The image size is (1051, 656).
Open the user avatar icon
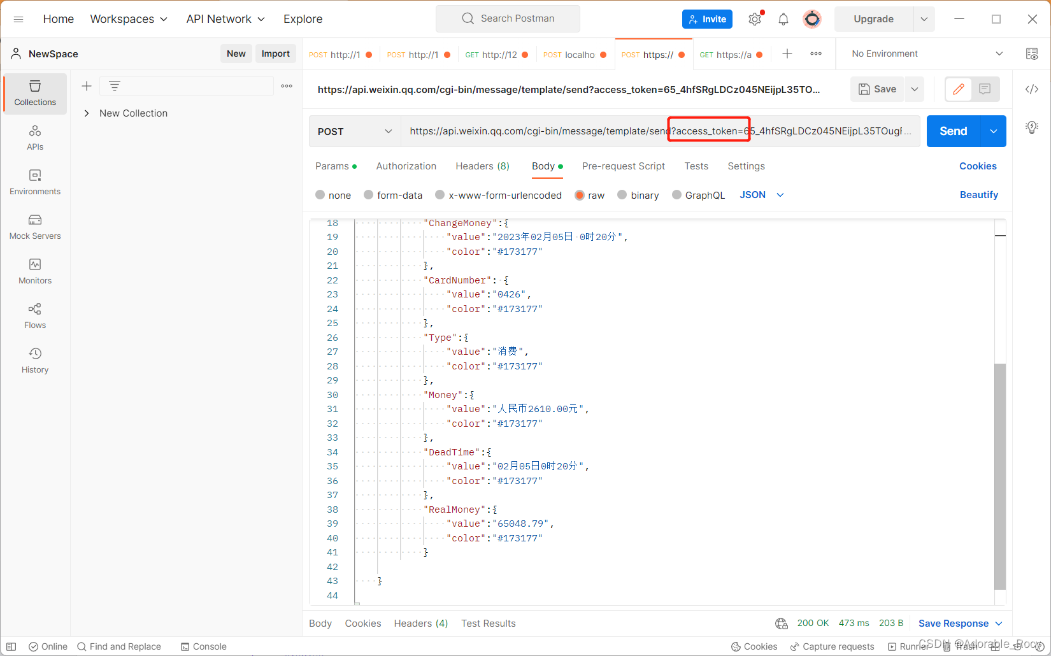click(x=812, y=19)
